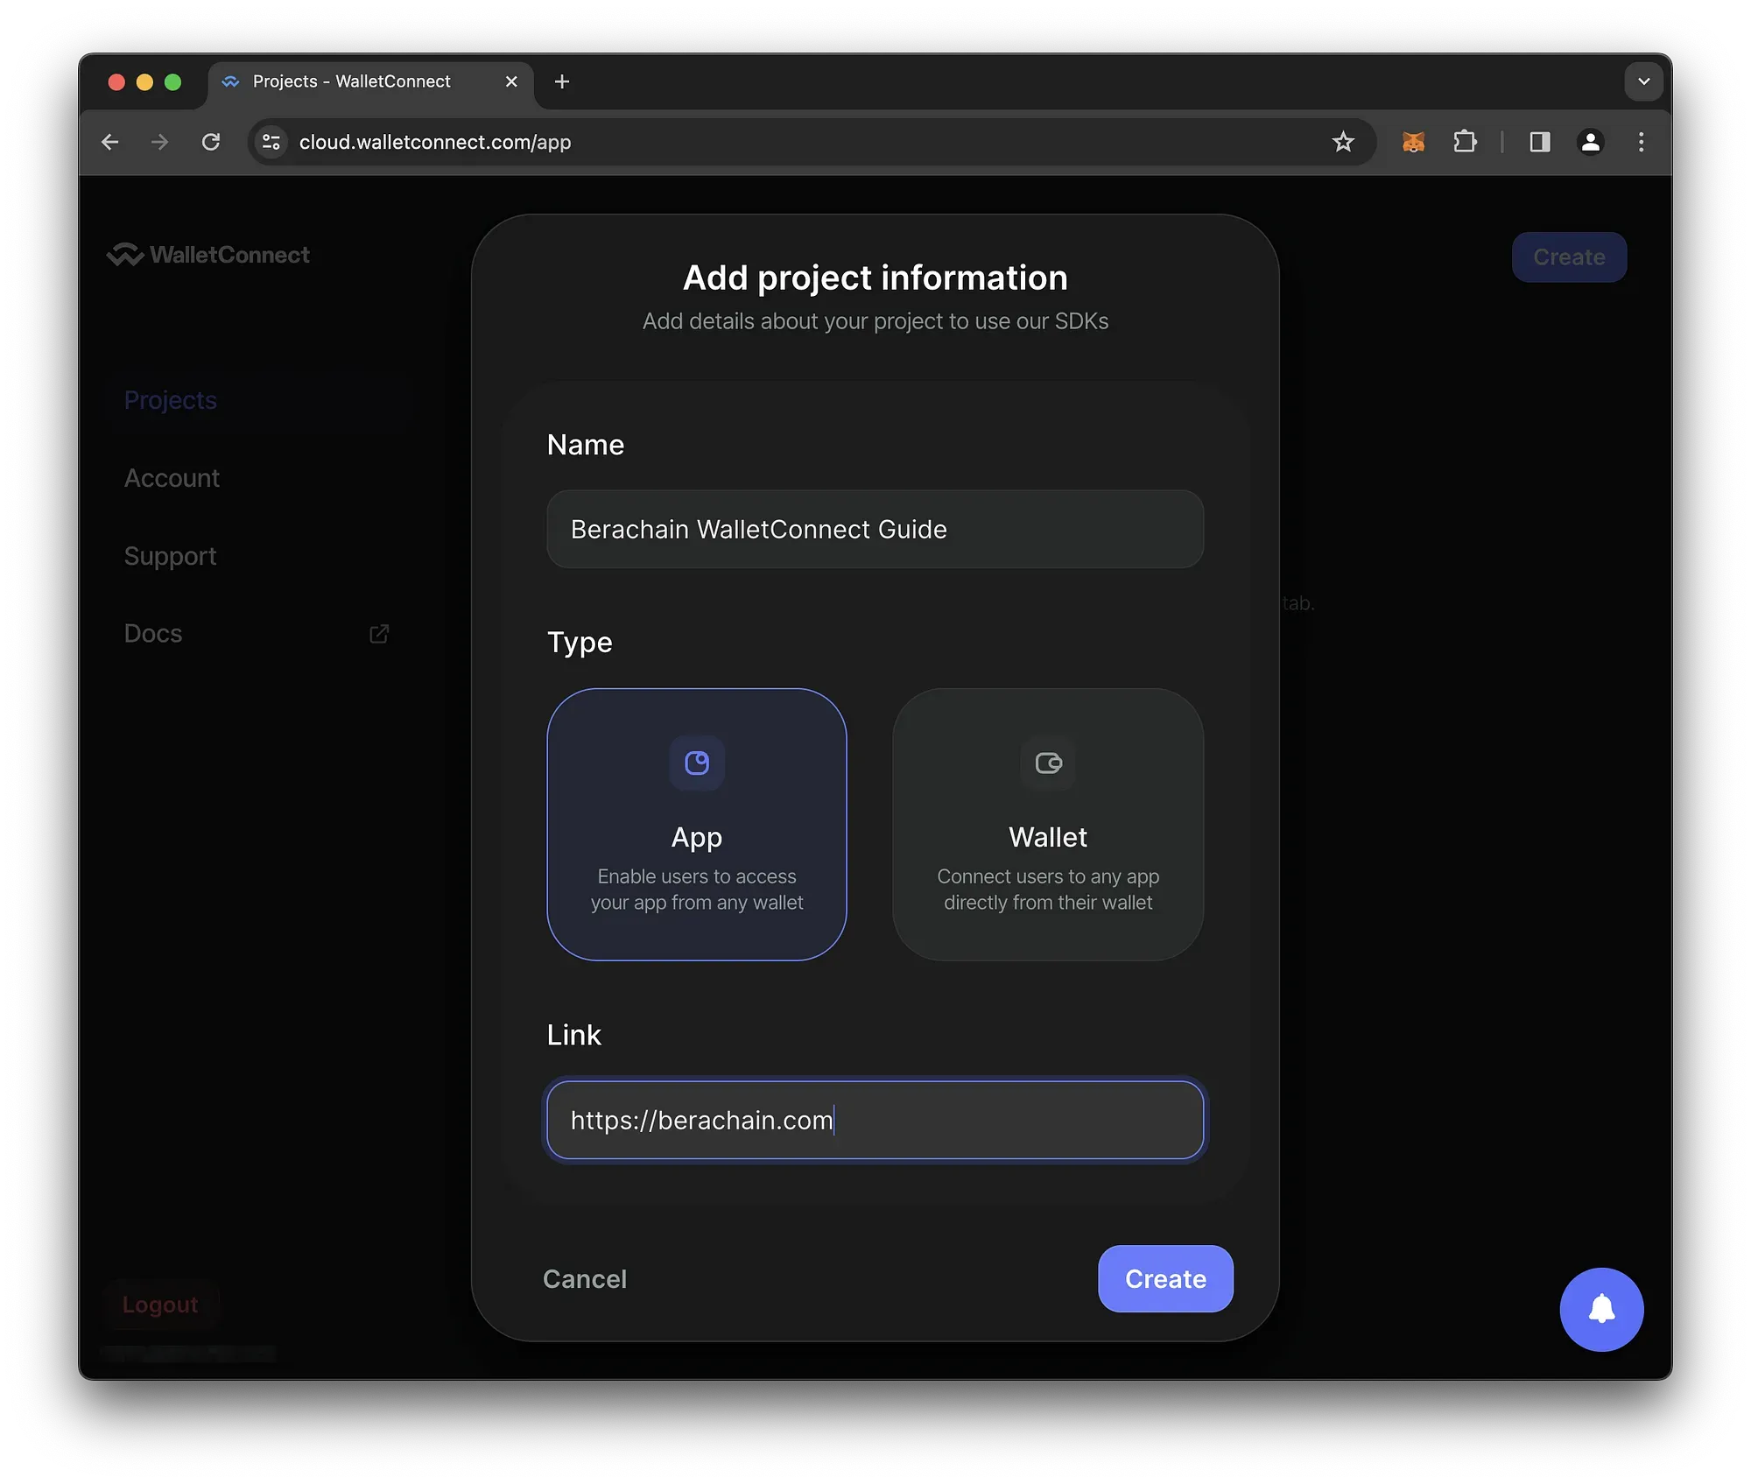Open the browser extensions puzzle icon
1751x1484 pixels.
(1465, 142)
